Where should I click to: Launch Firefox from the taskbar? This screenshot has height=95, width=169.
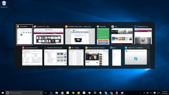pos(95,93)
